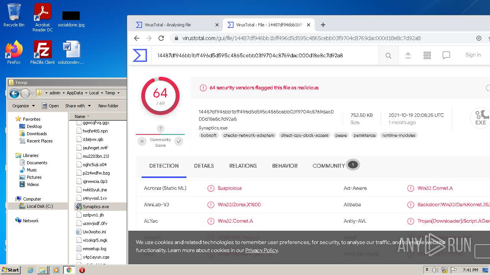Click Sign in link
Screen dimensions: 490x275
pyautogui.click(x=473, y=55)
